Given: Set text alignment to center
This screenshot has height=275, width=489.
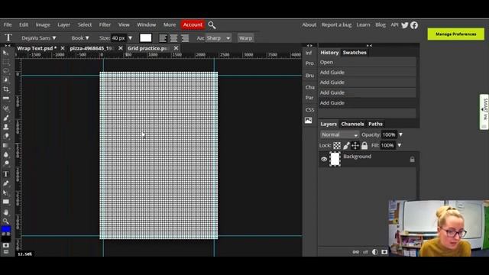Looking at the screenshot, I should pos(173,38).
